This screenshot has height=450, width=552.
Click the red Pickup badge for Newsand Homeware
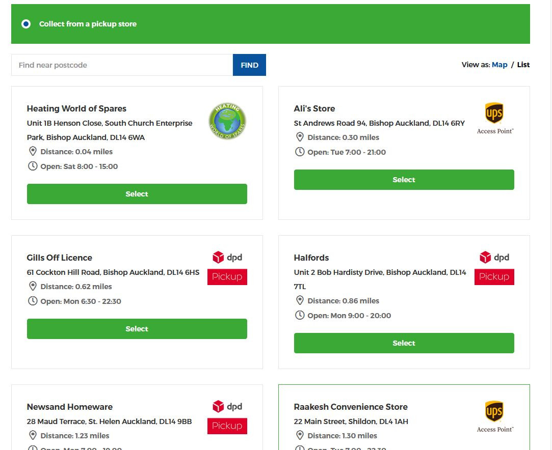point(227,426)
